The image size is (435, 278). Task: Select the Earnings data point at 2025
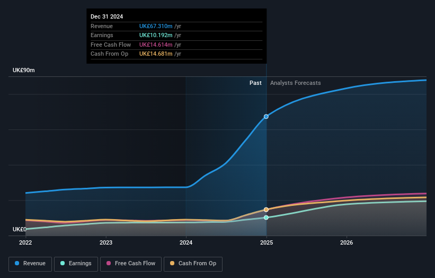[266, 218]
